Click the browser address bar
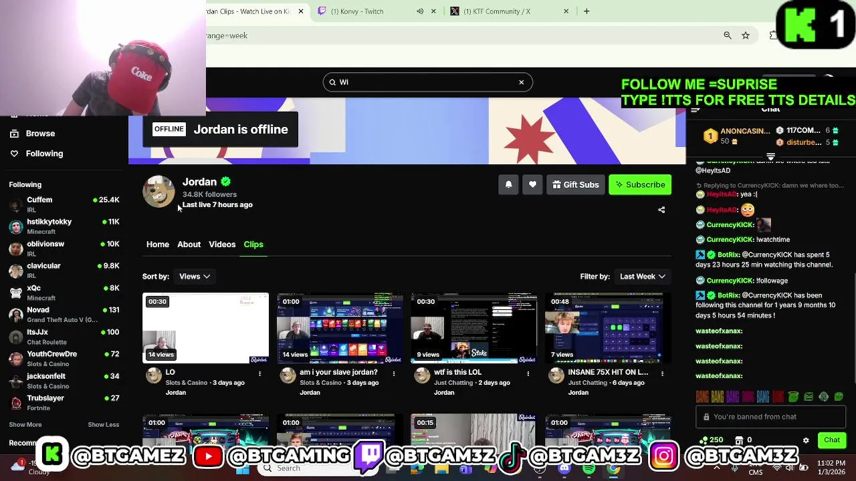The width and height of the screenshot is (856, 481). [x=461, y=35]
